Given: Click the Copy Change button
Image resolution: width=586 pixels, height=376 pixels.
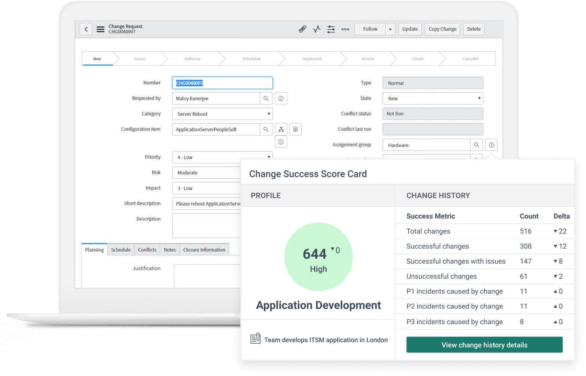Looking at the screenshot, I should click(x=442, y=29).
